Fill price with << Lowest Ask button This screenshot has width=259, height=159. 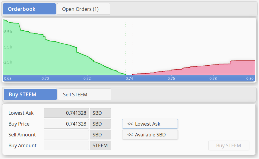(150, 124)
